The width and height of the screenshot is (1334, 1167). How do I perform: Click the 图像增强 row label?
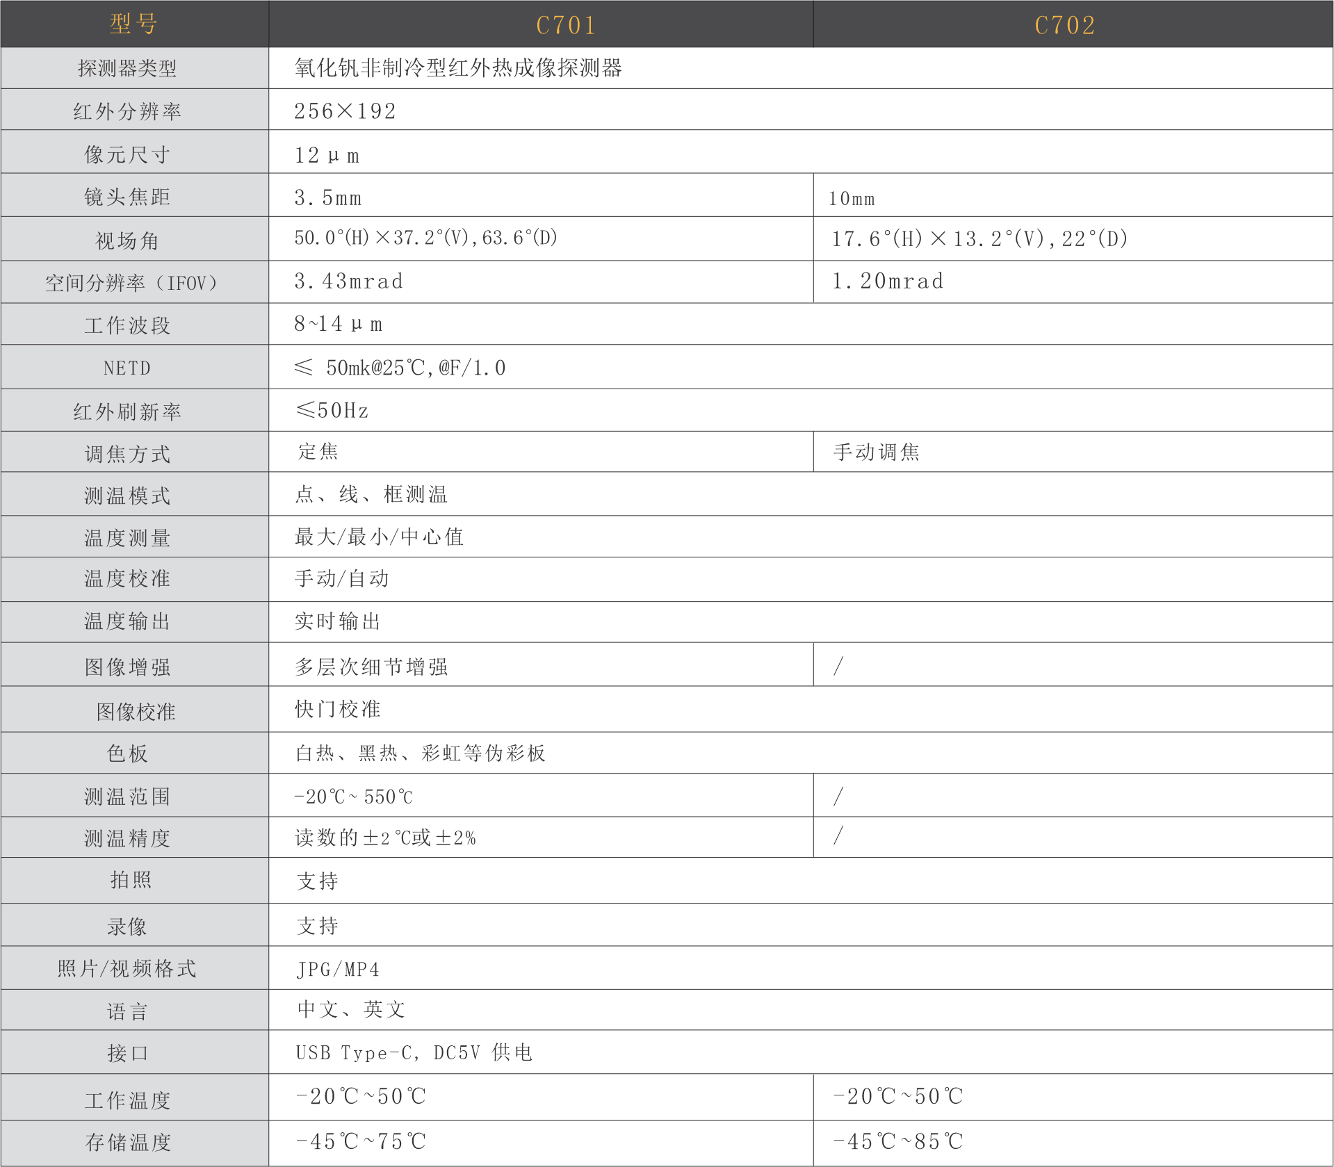[x=127, y=667]
